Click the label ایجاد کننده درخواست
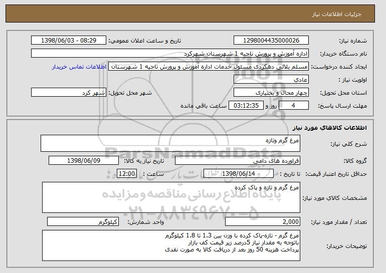 (339, 67)
